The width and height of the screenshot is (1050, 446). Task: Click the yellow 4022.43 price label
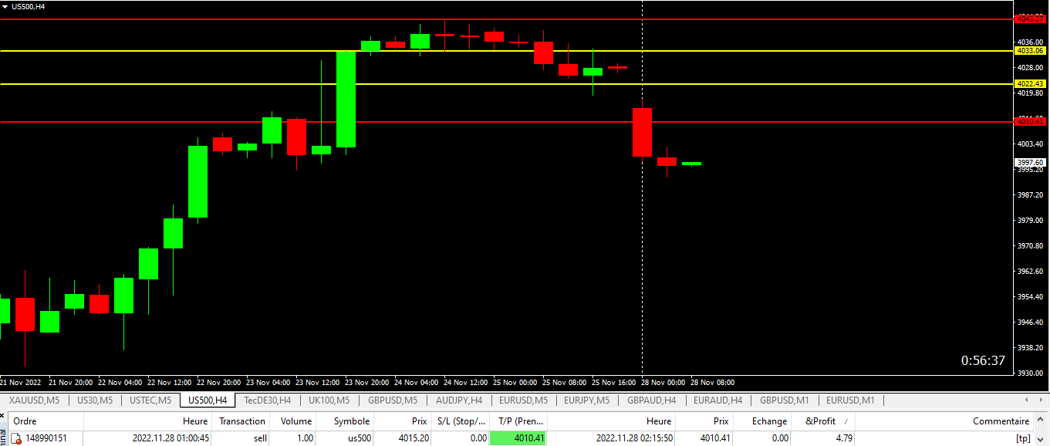click(1030, 84)
